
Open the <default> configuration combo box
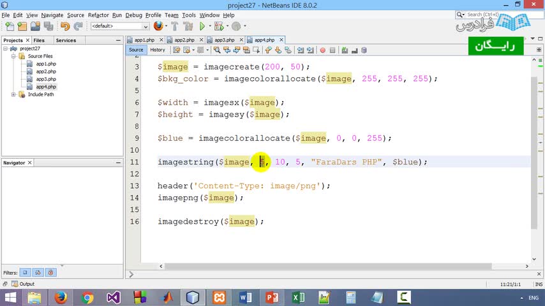120,26
